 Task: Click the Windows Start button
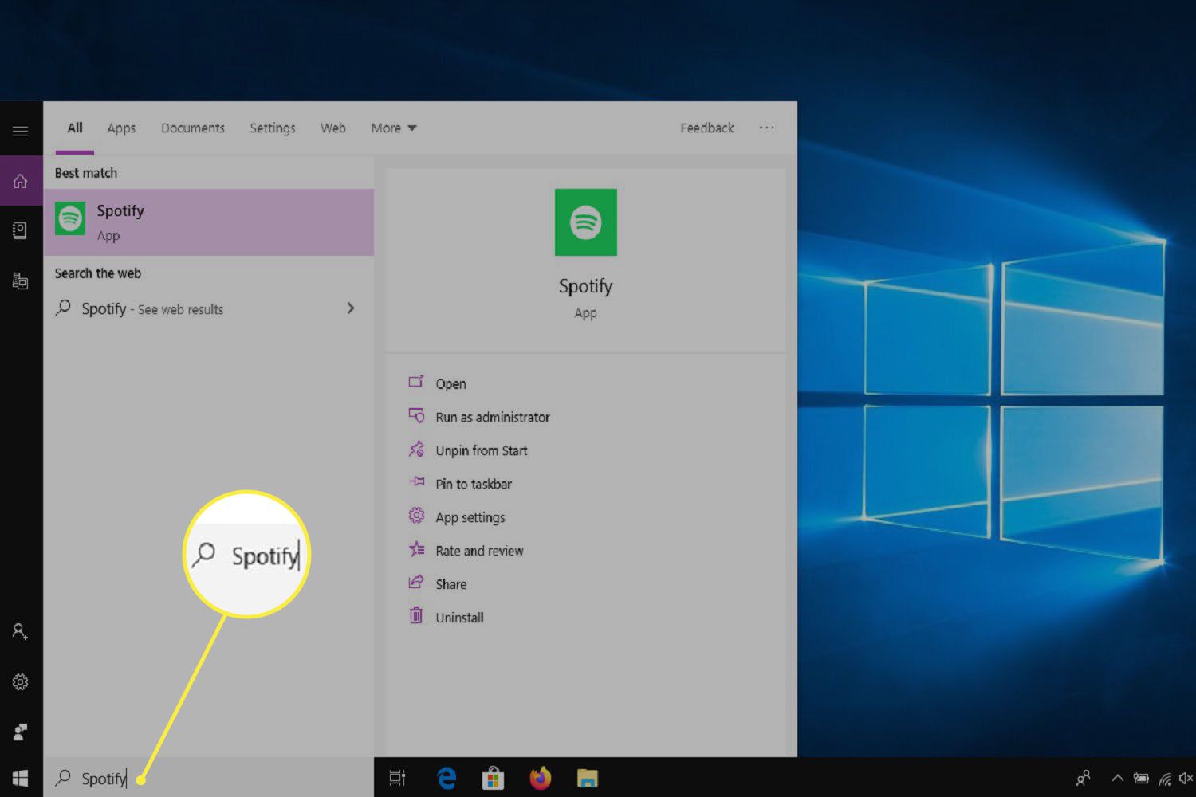(x=21, y=778)
